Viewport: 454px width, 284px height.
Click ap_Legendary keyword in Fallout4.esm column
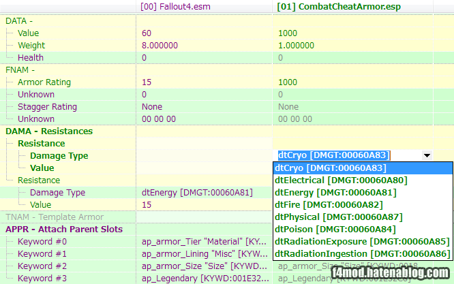[x=205, y=279]
